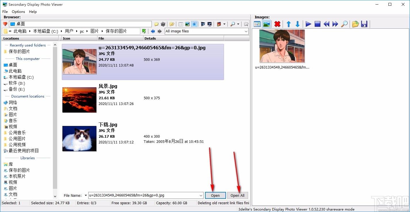Viewport: 410px width, 212px height.
Task: Click the rightmost browser toolbar icon
Action: pos(246,24)
